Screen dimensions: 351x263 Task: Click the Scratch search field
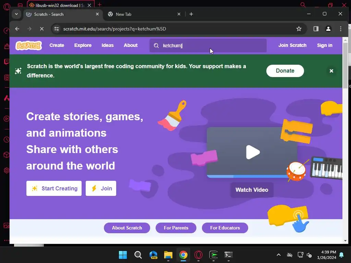pyautogui.click(x=208, y=46)
